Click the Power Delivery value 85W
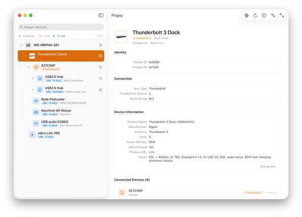Image resolution: width=302 pixels, height=217 pixels. tap(152, 142)
